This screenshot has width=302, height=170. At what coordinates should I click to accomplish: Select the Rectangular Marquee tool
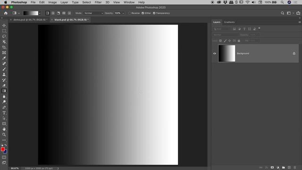4,31
